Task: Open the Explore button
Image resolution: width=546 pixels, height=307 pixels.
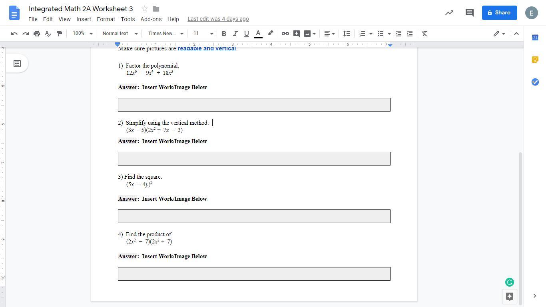Action: click(510, 297)
